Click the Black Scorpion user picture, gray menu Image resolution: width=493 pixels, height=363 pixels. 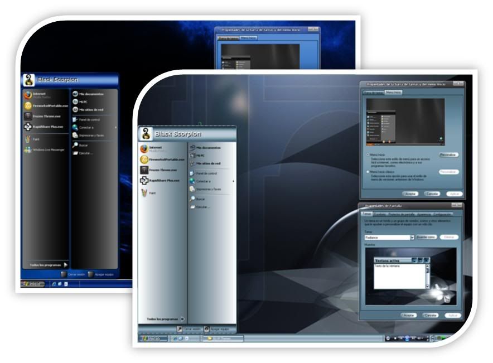[145, 134]
